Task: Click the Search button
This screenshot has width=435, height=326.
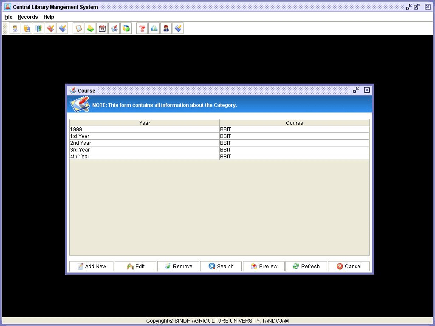Action: click(x=221, y=266)
